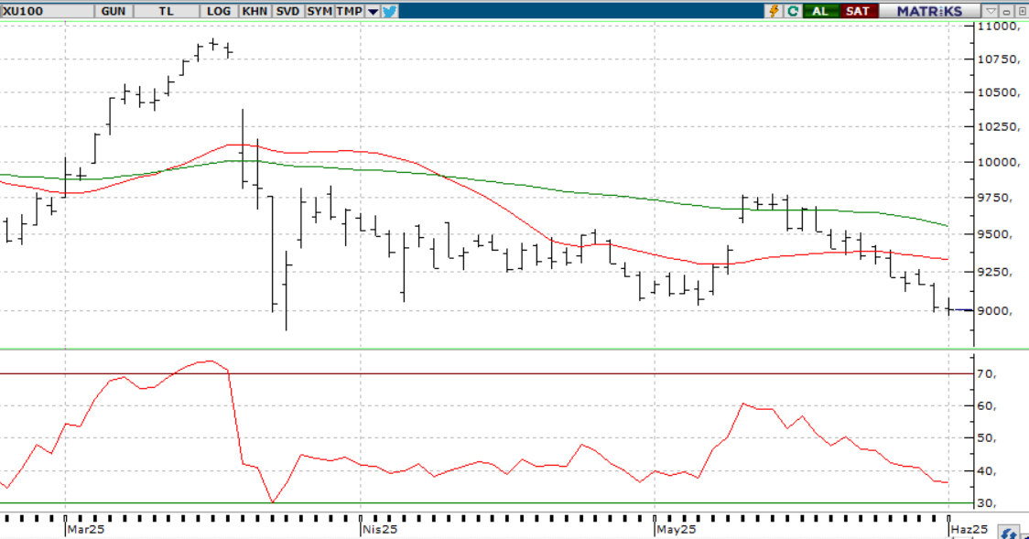Click the Twitter bird icon

(389, 11)
